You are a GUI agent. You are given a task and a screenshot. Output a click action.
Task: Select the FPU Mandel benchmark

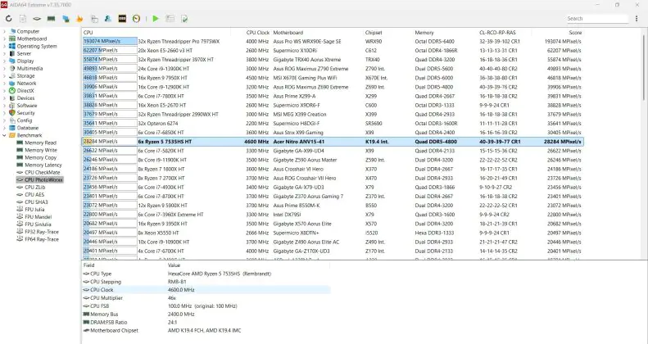tap(38, 217)
